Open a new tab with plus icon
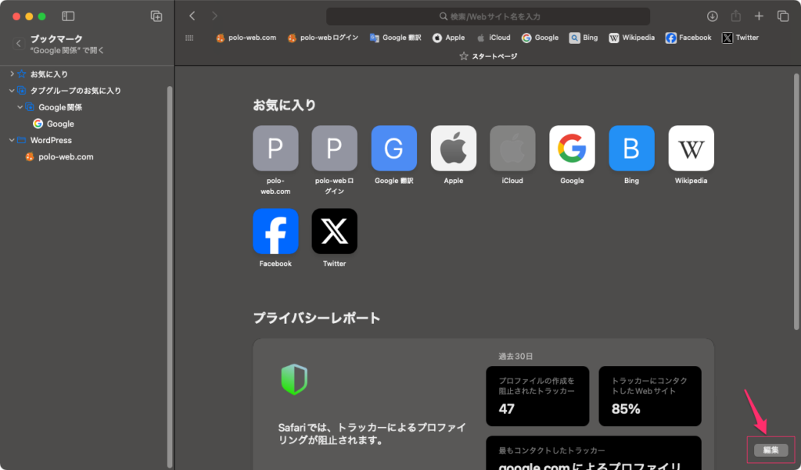This screenshot has height=470, width=801. pos(759,16)
